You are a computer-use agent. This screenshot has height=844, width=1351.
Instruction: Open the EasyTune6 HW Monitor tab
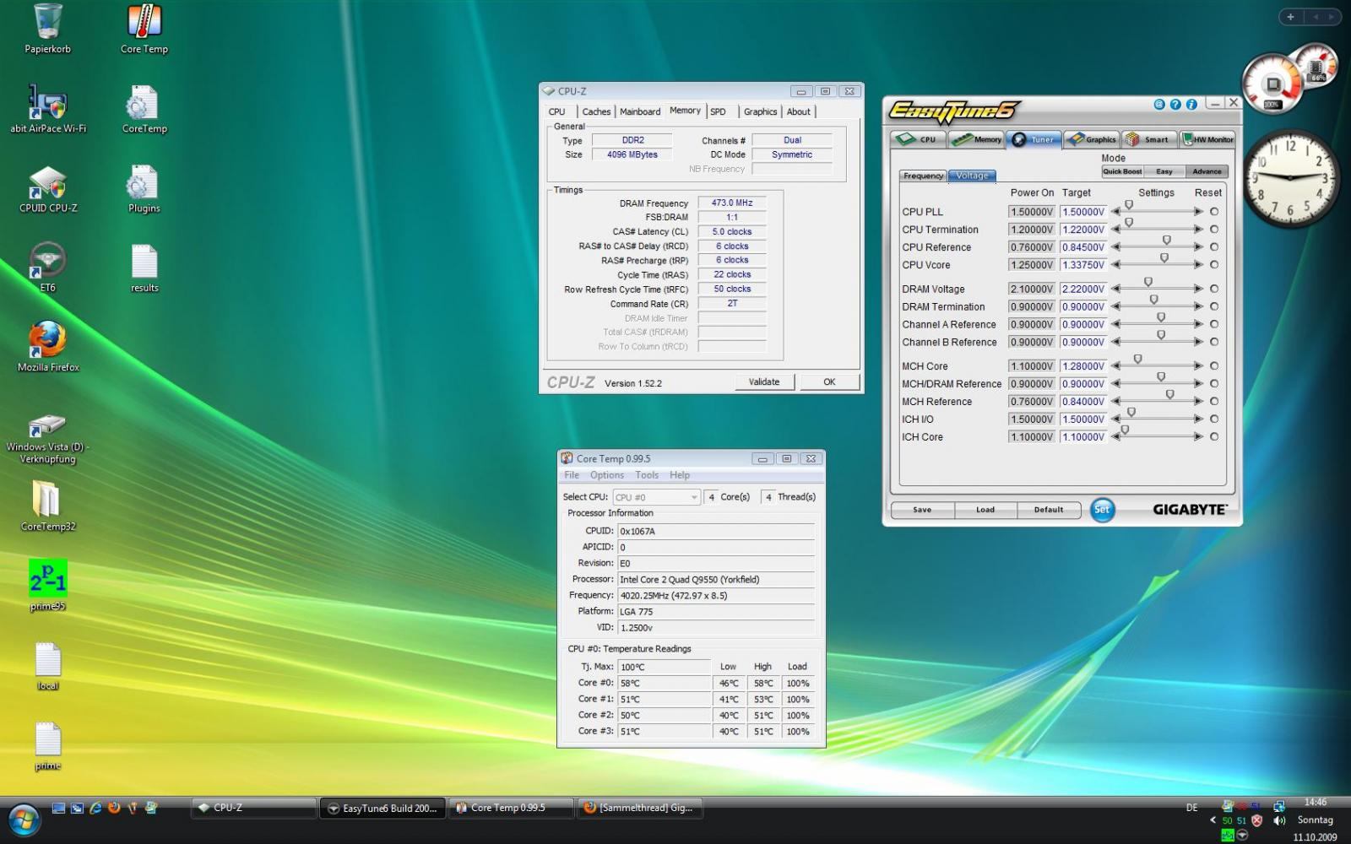(1207, 139)
